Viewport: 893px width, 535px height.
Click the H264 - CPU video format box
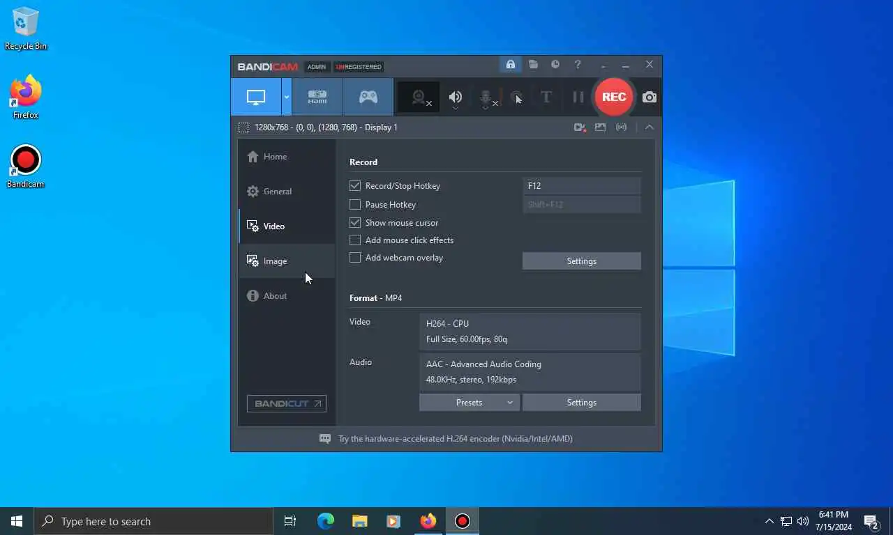(530, 332)
